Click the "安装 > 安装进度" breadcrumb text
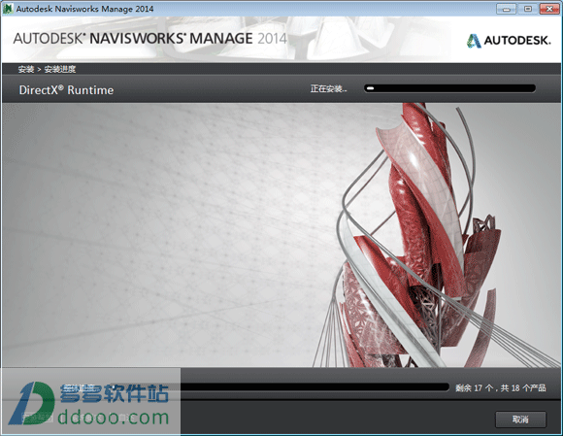The width and height of the screenshot is (563, 436). (47, 69)
